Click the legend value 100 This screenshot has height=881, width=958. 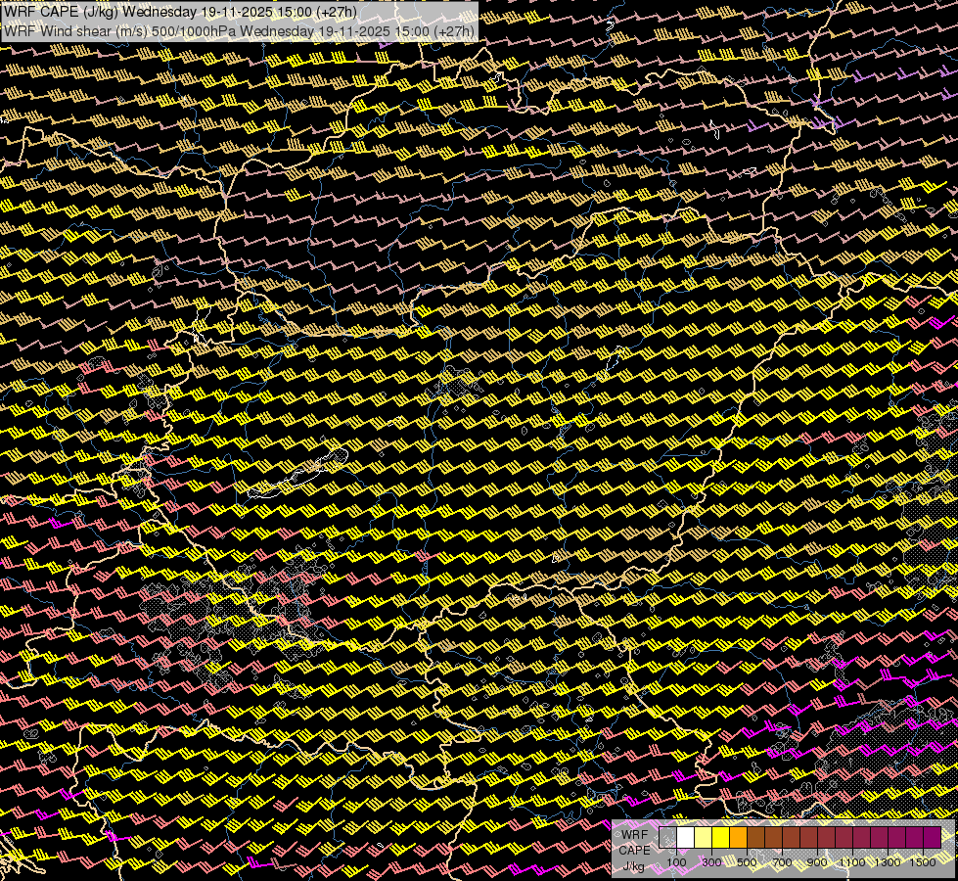pos(676,862)
